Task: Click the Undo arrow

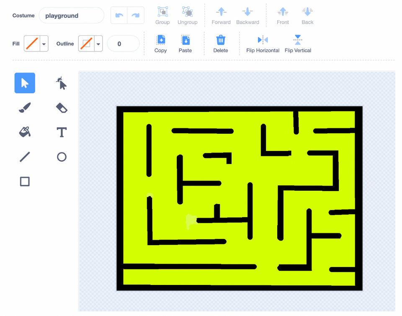Action: 119,15
